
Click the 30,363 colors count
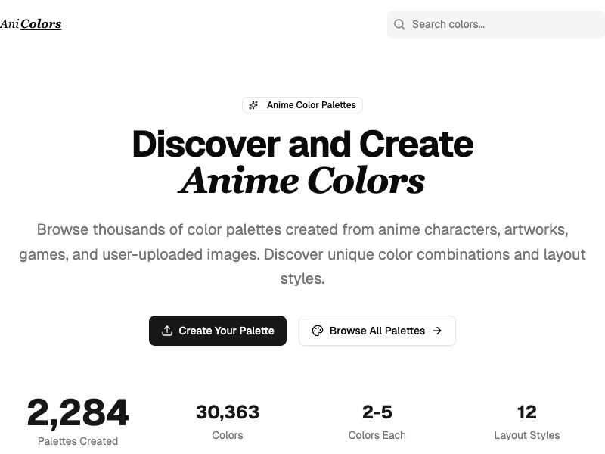coord(228,412)
